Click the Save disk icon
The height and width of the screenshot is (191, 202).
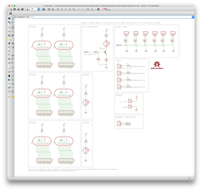pos(15,9)
